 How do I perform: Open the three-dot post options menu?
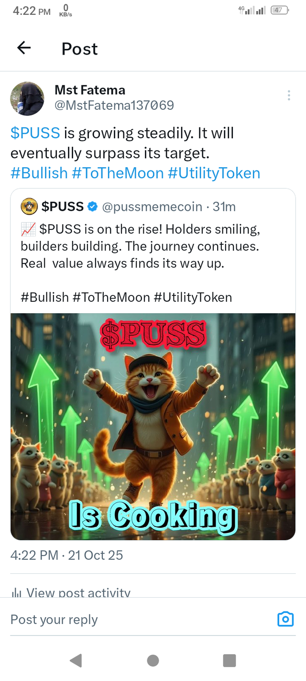click(289, 95)
